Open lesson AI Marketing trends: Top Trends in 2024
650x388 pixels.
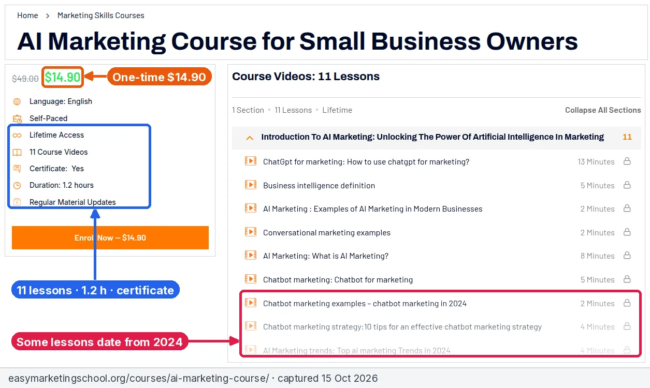click(x=357, y=350)
